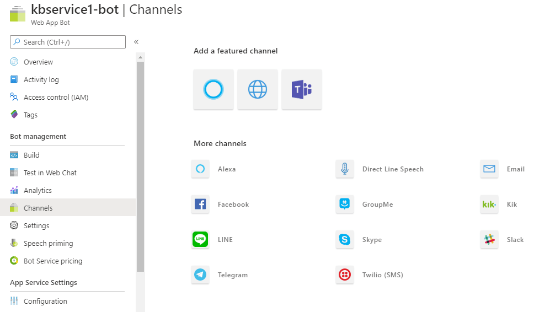The image size is (534, 312).
Task: Click the Skype channel icon
Action: tap(345, 240)
